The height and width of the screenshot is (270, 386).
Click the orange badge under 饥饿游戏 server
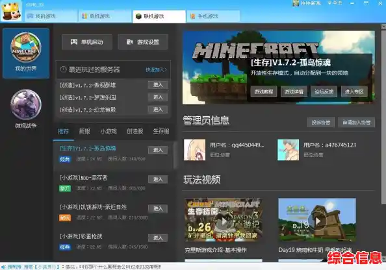point(65,217)
